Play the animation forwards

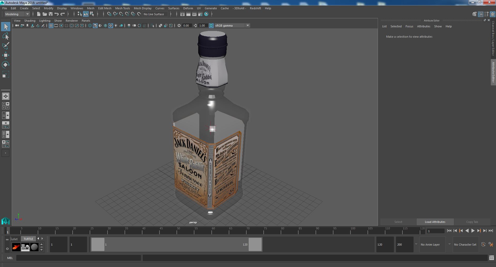click(x=473, y=231)
